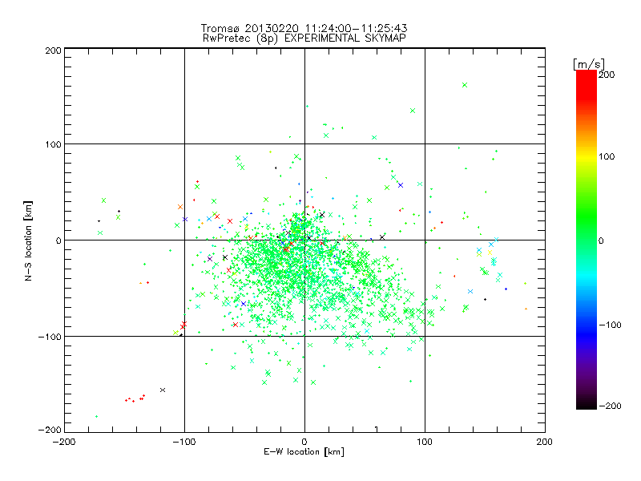
Task: Select the colorbar tick label "-100"
Action: pyautogui.click(x=610, y=325)
